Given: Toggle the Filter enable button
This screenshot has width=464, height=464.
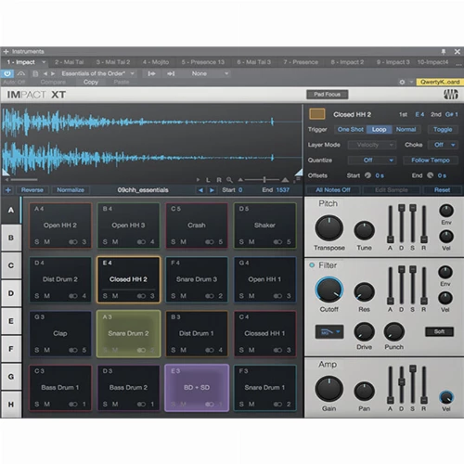Looking at the screenshot, I should click(312, 265).
